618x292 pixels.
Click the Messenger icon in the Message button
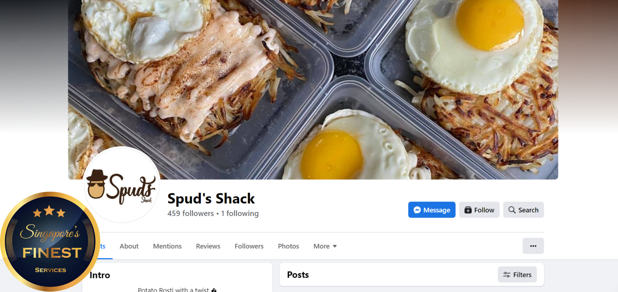417,210
